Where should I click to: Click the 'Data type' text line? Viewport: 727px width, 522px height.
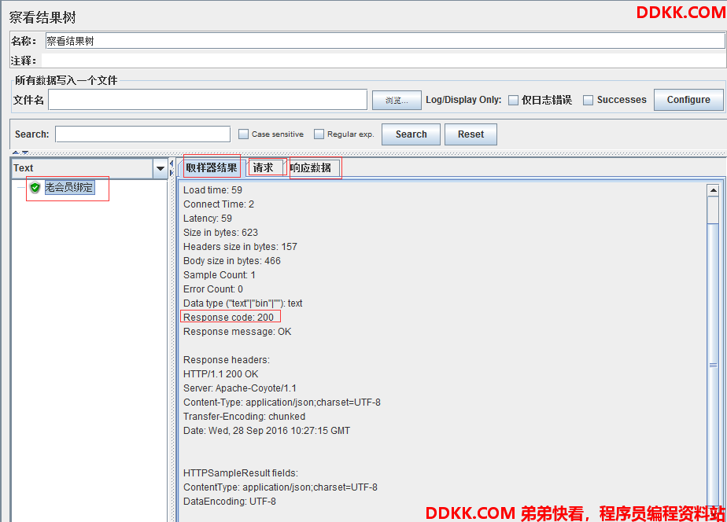tap(242, 303)
